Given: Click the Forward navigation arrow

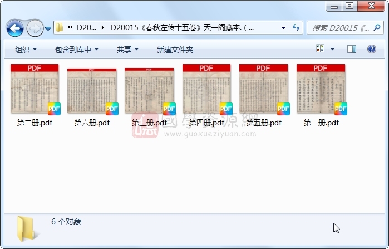Looking at the screenshot, I should click(x=35, y=28).
